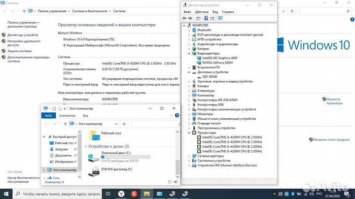
Task: Open Yandex Browser from taskbar
Action: coord(121,194)
